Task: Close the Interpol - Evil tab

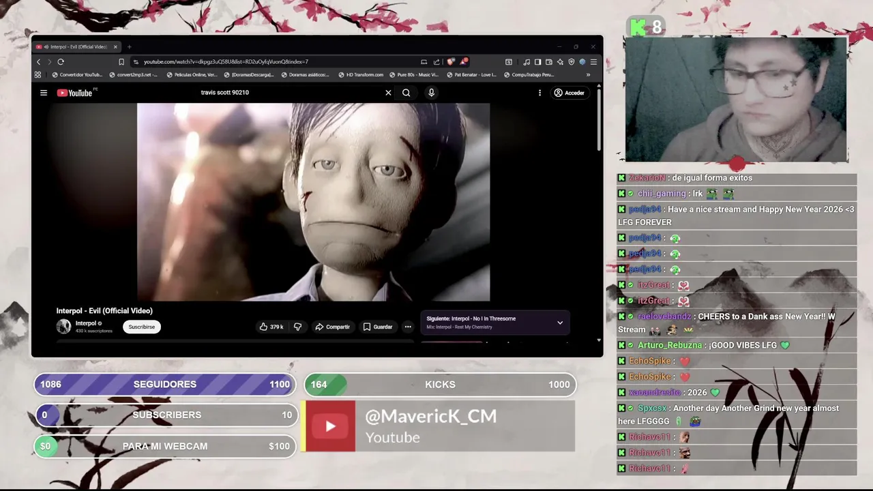Action: pos(115,47)
